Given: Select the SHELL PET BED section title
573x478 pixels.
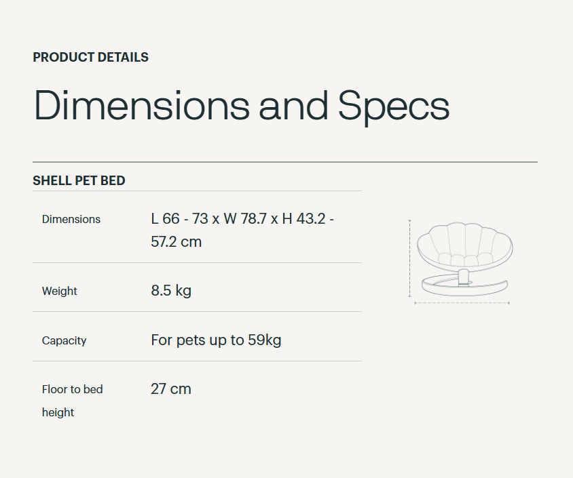Looking at the screenshot, I should [79, 181].
